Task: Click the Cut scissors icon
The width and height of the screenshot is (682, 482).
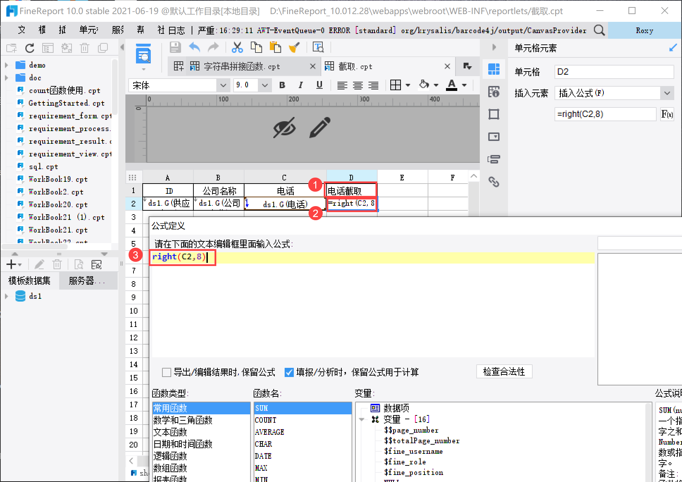Action: [x=237, y=47]
